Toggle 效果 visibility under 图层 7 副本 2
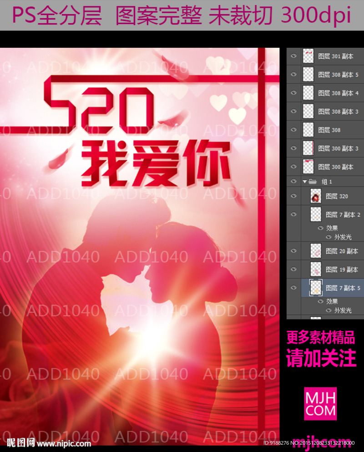This screenshot has width=364, height=452. click(321, 228)
